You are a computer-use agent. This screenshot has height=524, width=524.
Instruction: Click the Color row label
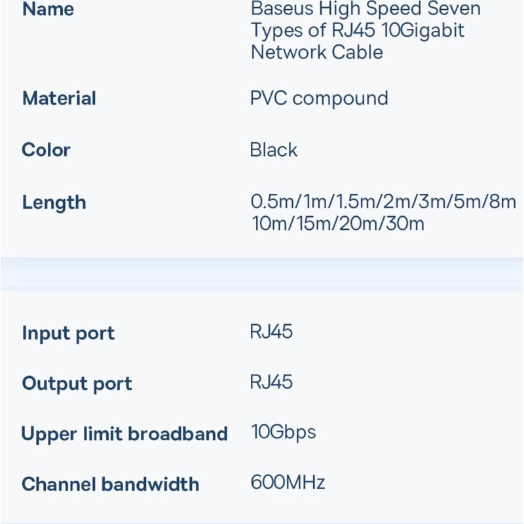point(46,149)
